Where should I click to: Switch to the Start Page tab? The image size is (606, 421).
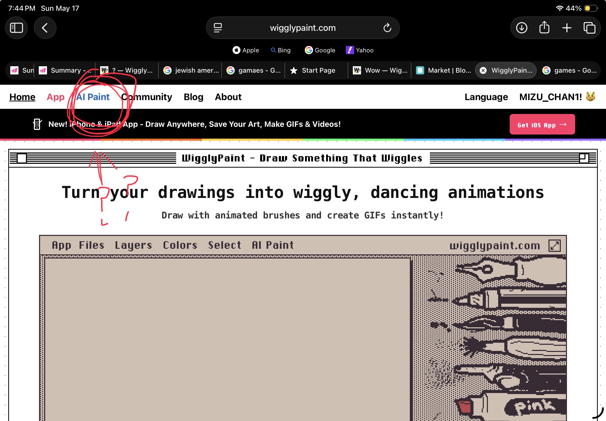(316, 70)
